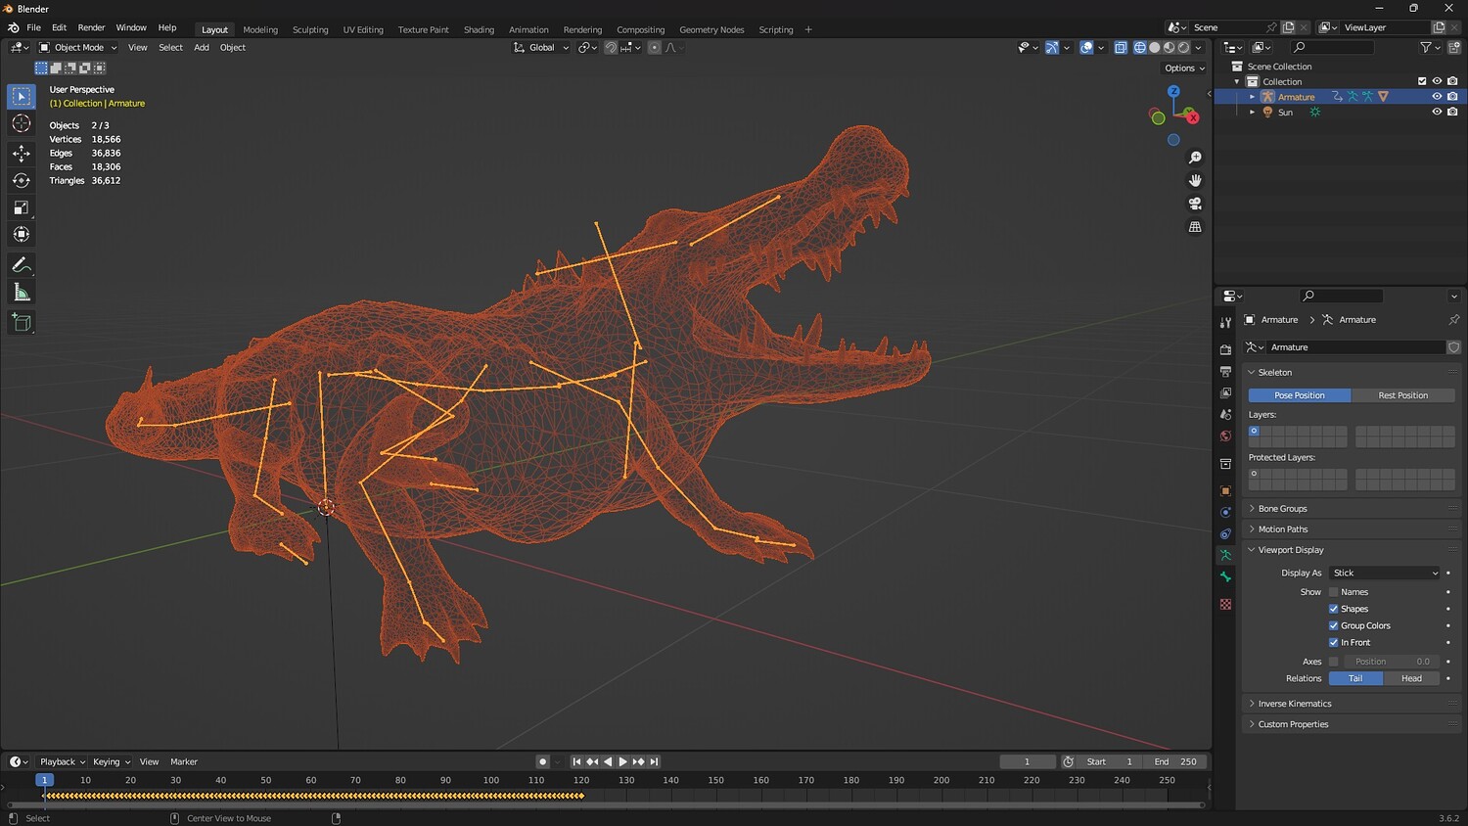Choose the Measure ruler tool
The image size is (1468, 826).
21,293
